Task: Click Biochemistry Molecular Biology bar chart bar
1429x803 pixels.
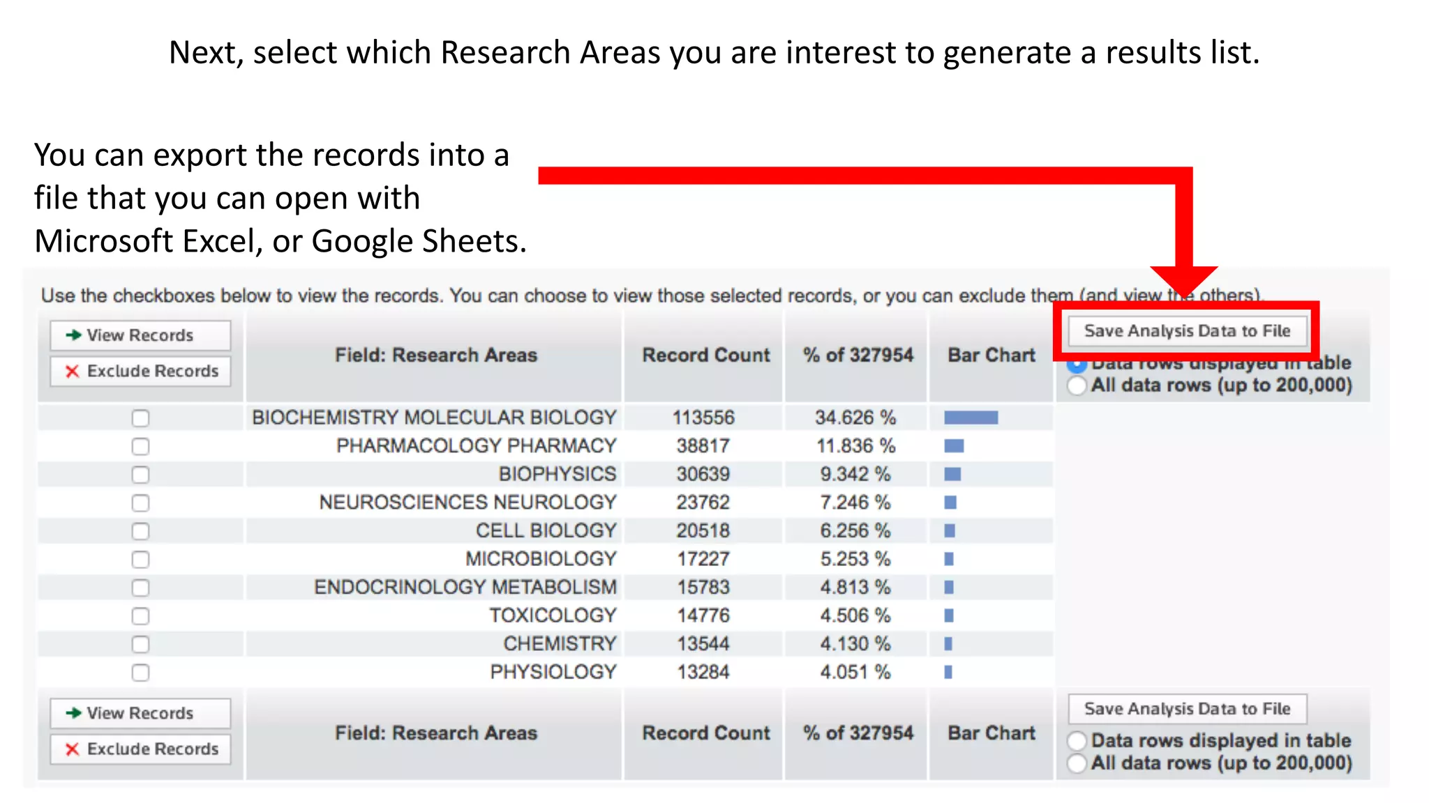Action: pos(971,418)
